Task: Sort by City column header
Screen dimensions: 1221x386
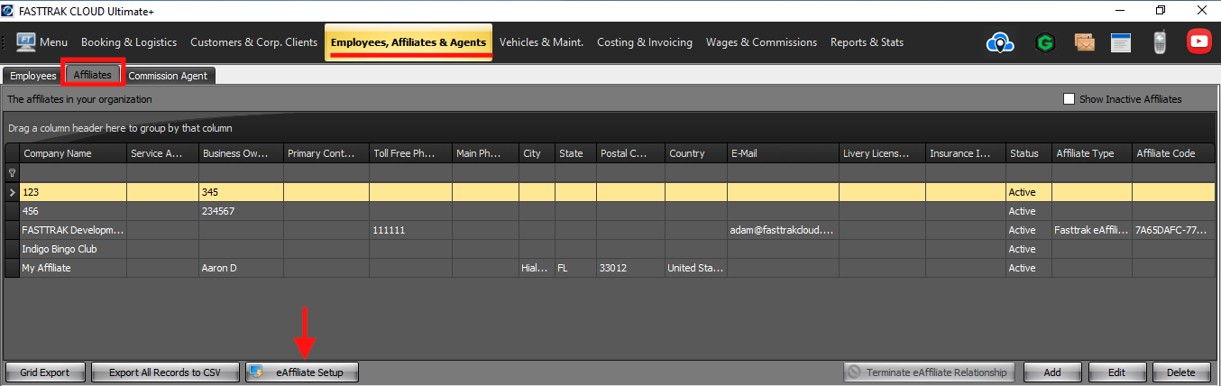Action: [537, 153]
